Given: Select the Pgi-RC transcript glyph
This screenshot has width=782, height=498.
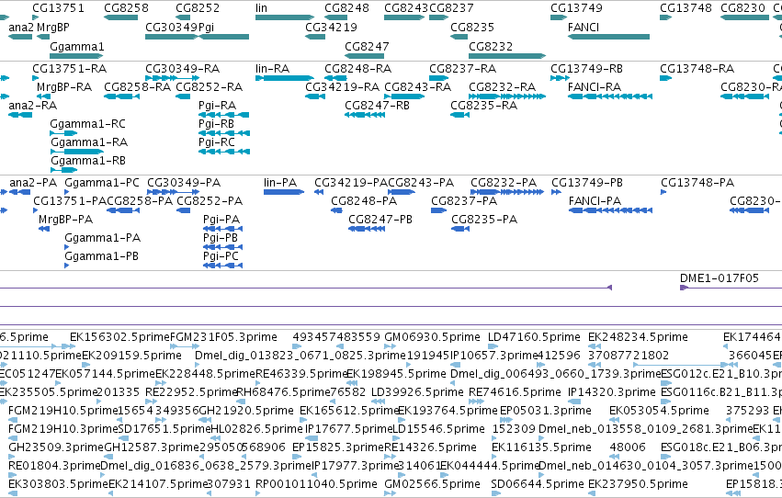Looking at the screenshot, I should pos(223,152).
